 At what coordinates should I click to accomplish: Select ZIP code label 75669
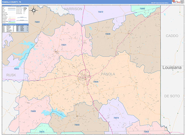click(x=33, y=111)
